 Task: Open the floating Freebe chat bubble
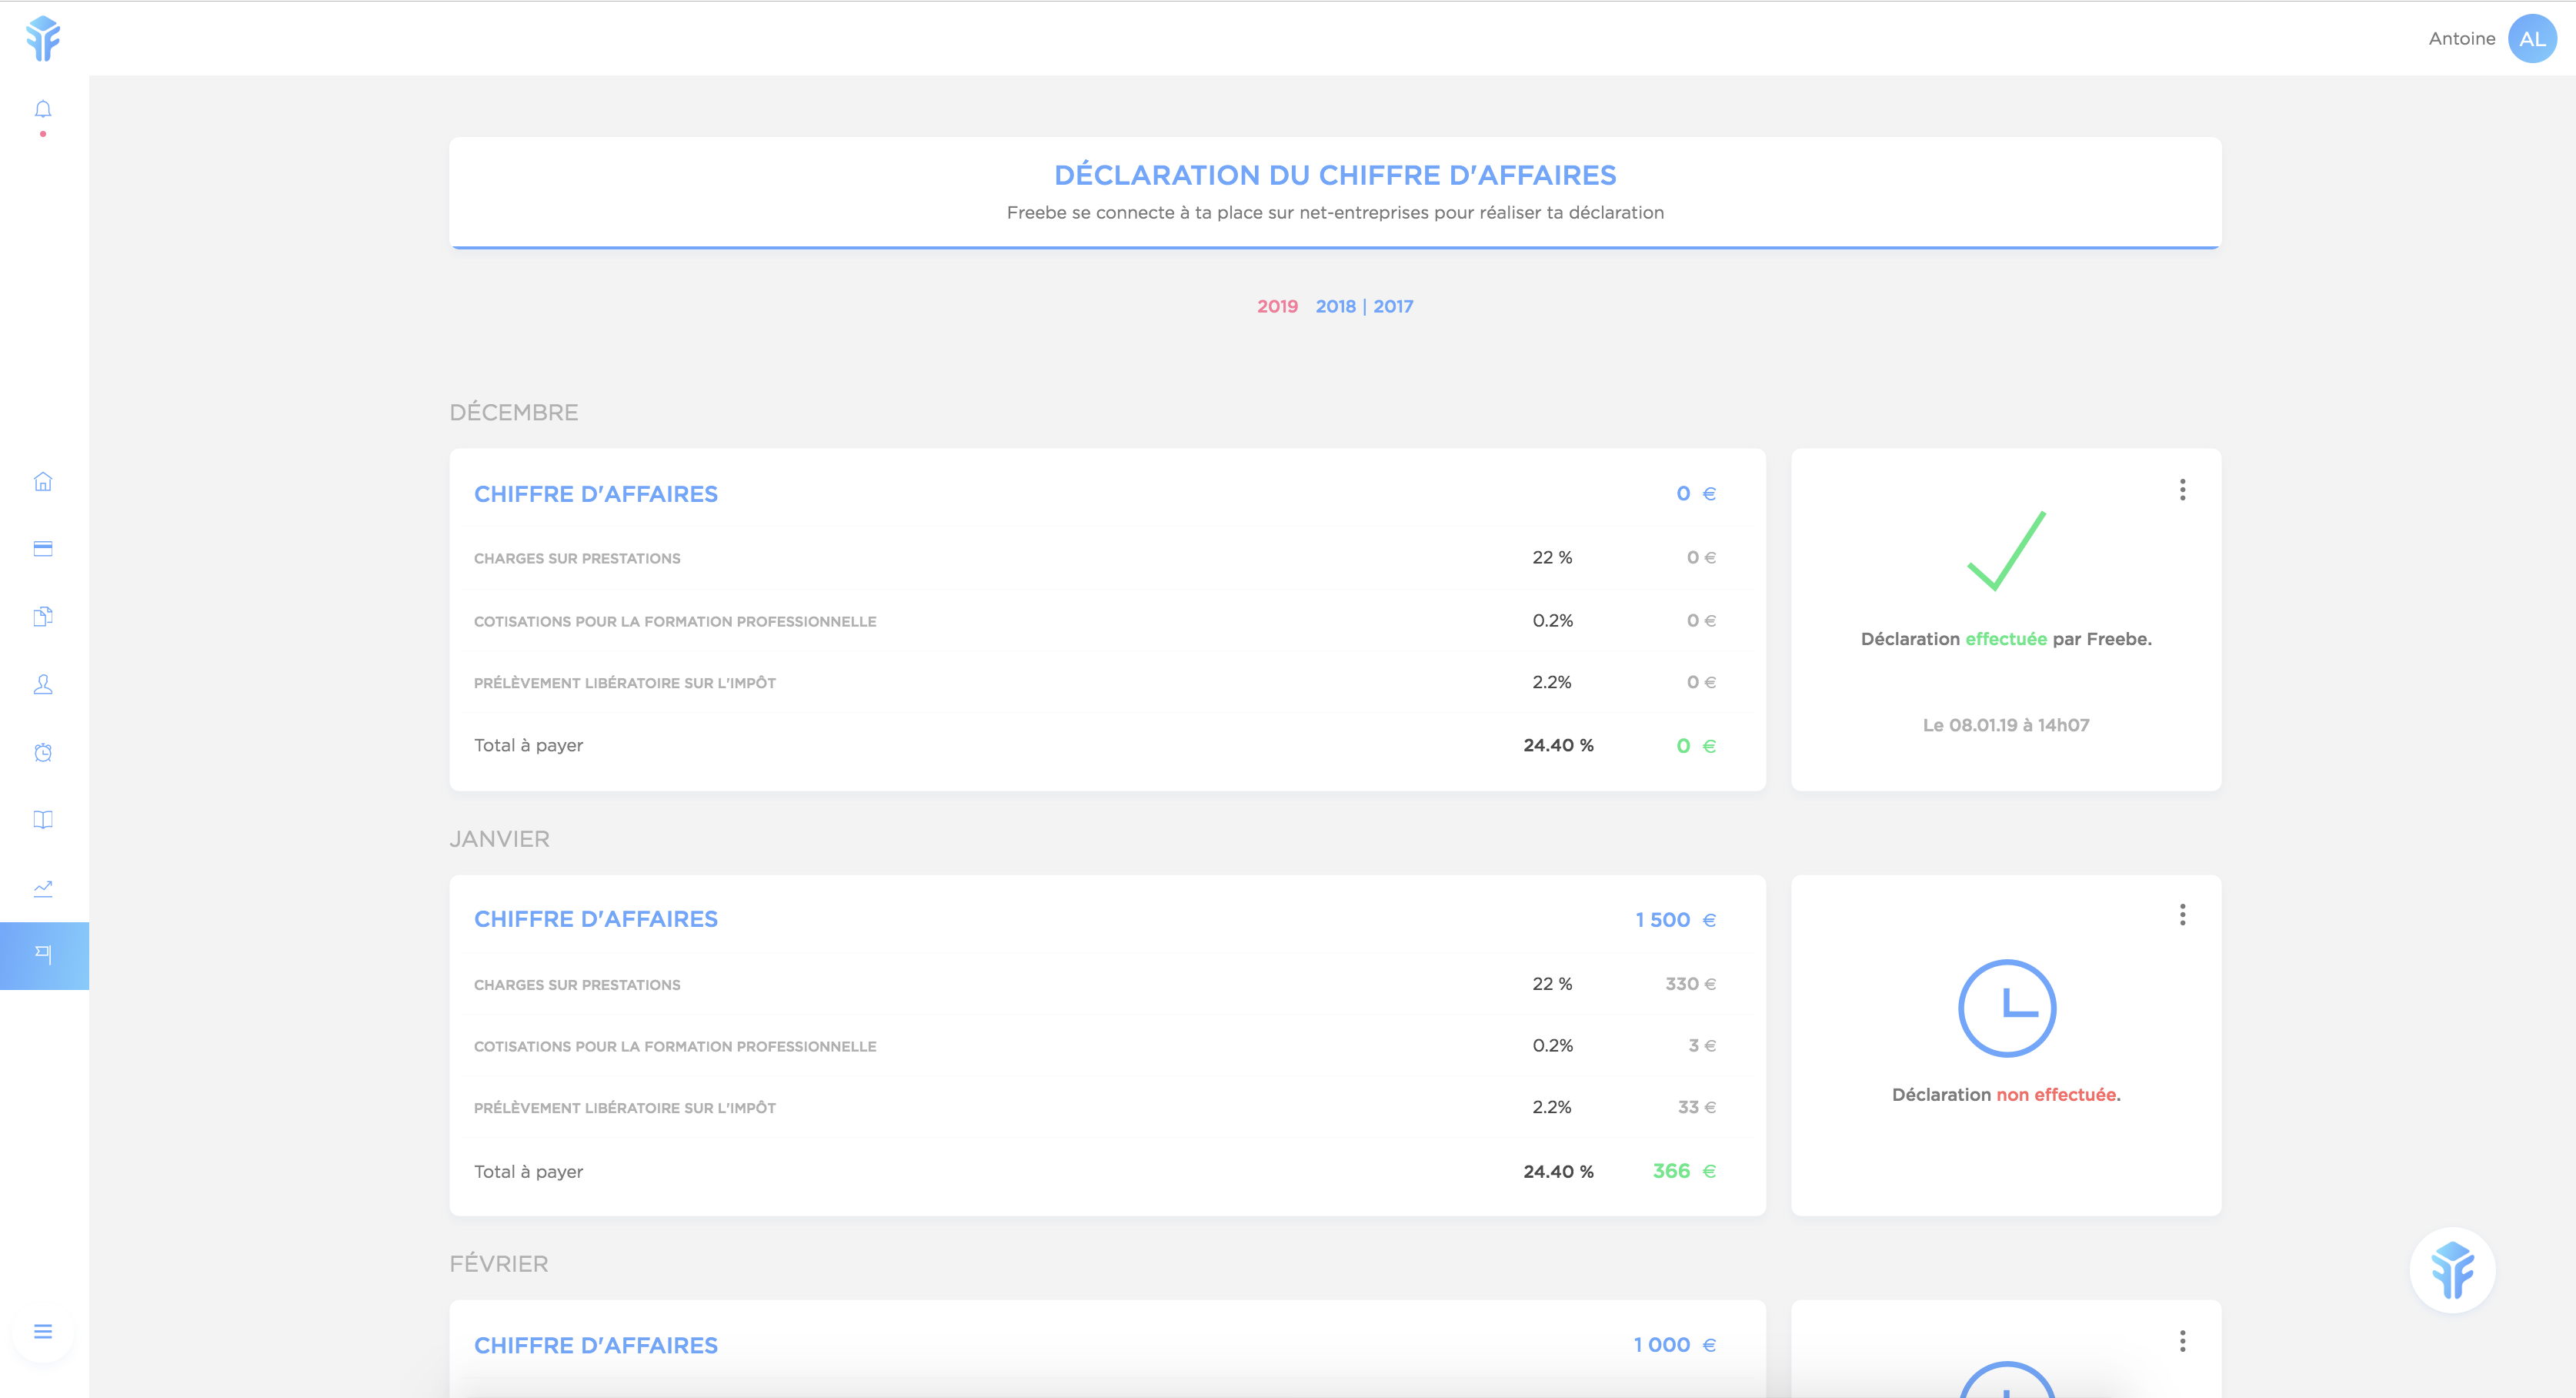pos(2452,1270)
